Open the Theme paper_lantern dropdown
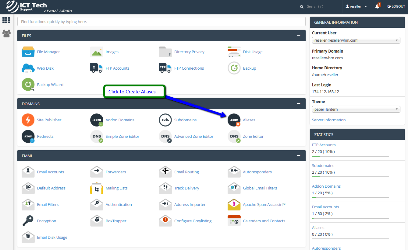Image resolution: width=408 pixels, height=250 pixels. [x=356, y=109]
